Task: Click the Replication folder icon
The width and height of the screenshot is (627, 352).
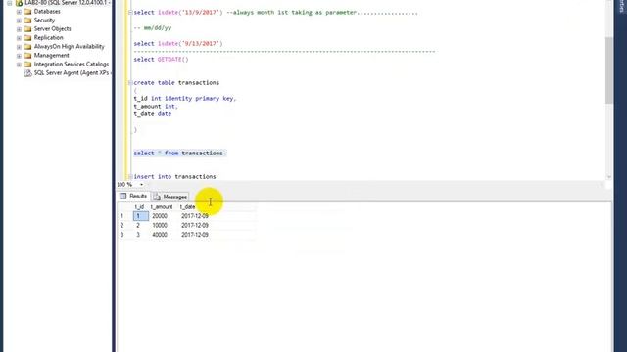Action: [x=27, y=38]
